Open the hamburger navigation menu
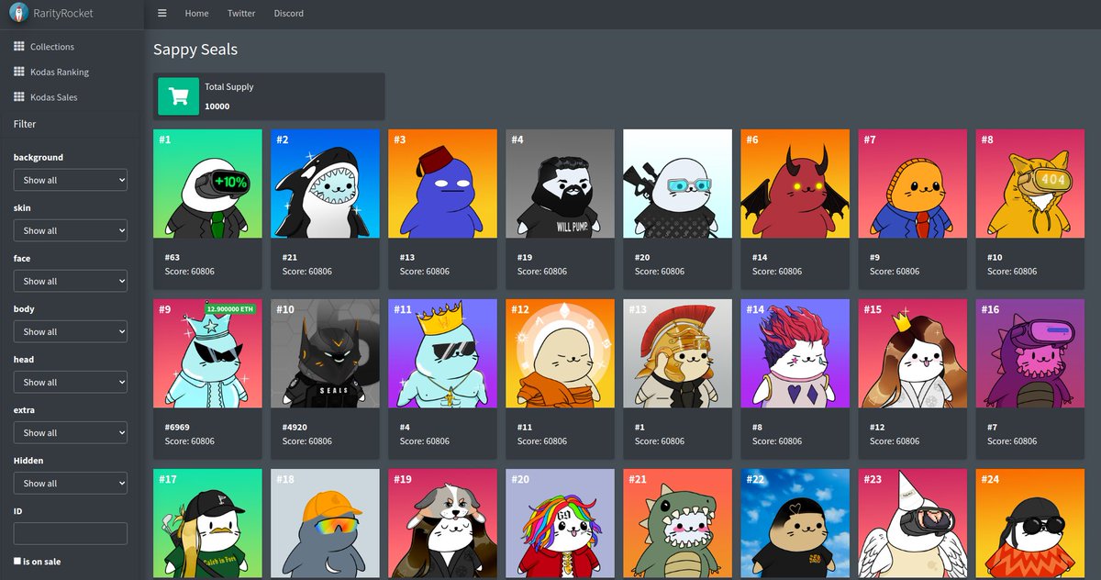Viewport: 1101px width, 580px height. click(x=162, y=13)
